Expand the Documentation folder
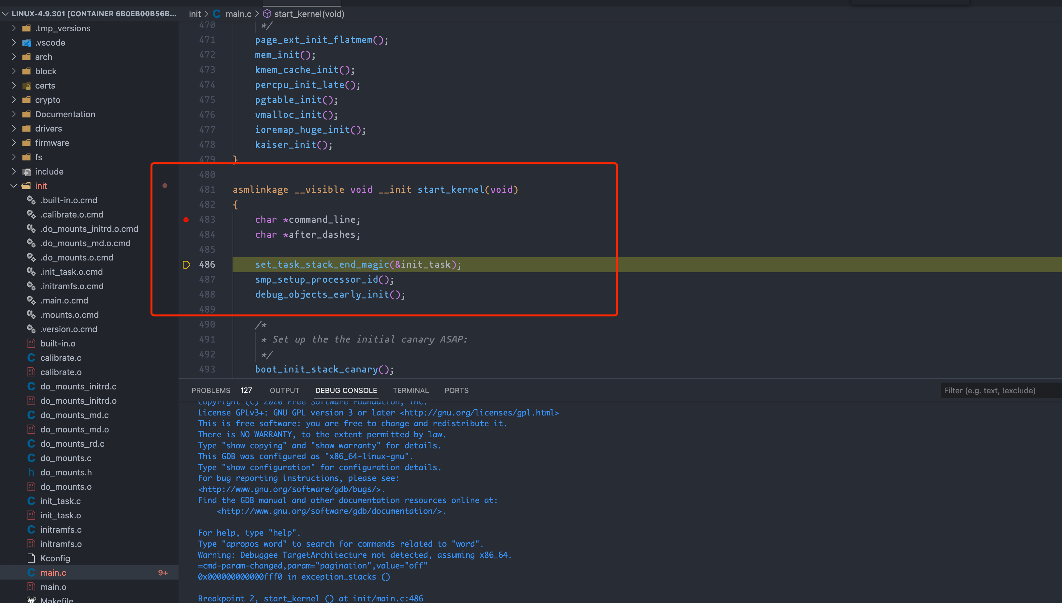This screenshot has height=603, width=1062. 14,114
